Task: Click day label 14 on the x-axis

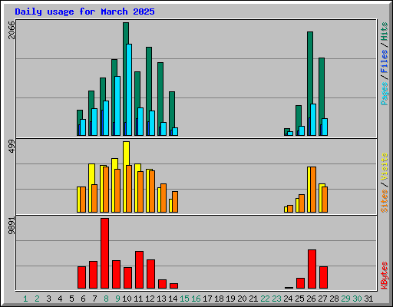Action: 173,299
